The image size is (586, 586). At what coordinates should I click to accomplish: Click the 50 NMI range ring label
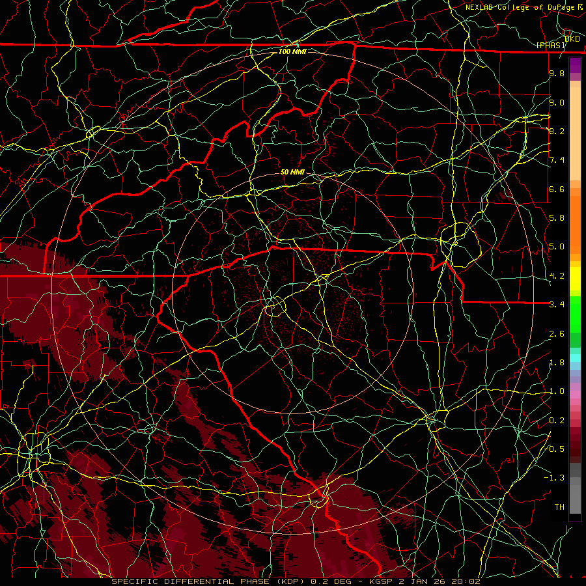(x=292, y=172)
